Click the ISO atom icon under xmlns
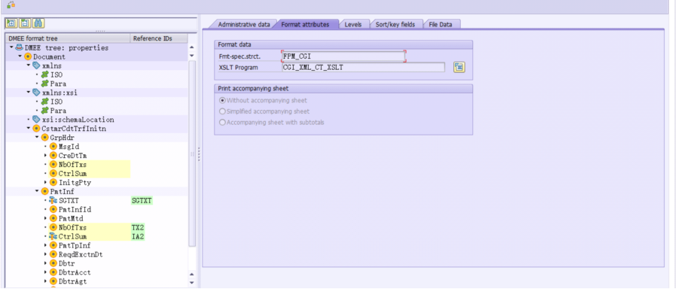The height and width of the screenshot is (289, 677). (44, 75)
